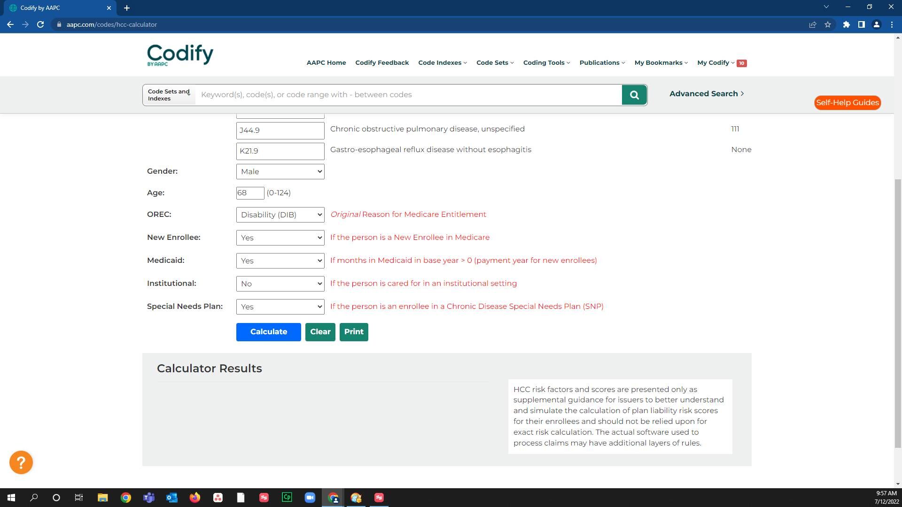Expand the OREC Disability (DIB) dropdown
The width and height of the screenshot is (902, 507).
(280, 215)
